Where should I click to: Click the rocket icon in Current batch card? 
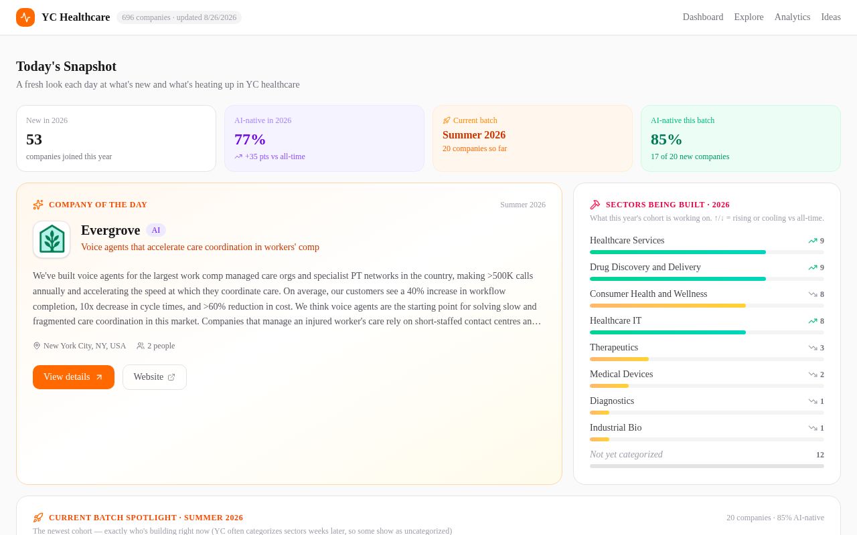click(447, 120)
